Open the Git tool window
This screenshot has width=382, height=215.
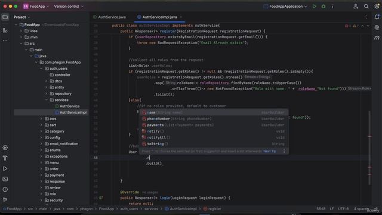[5, 200]
